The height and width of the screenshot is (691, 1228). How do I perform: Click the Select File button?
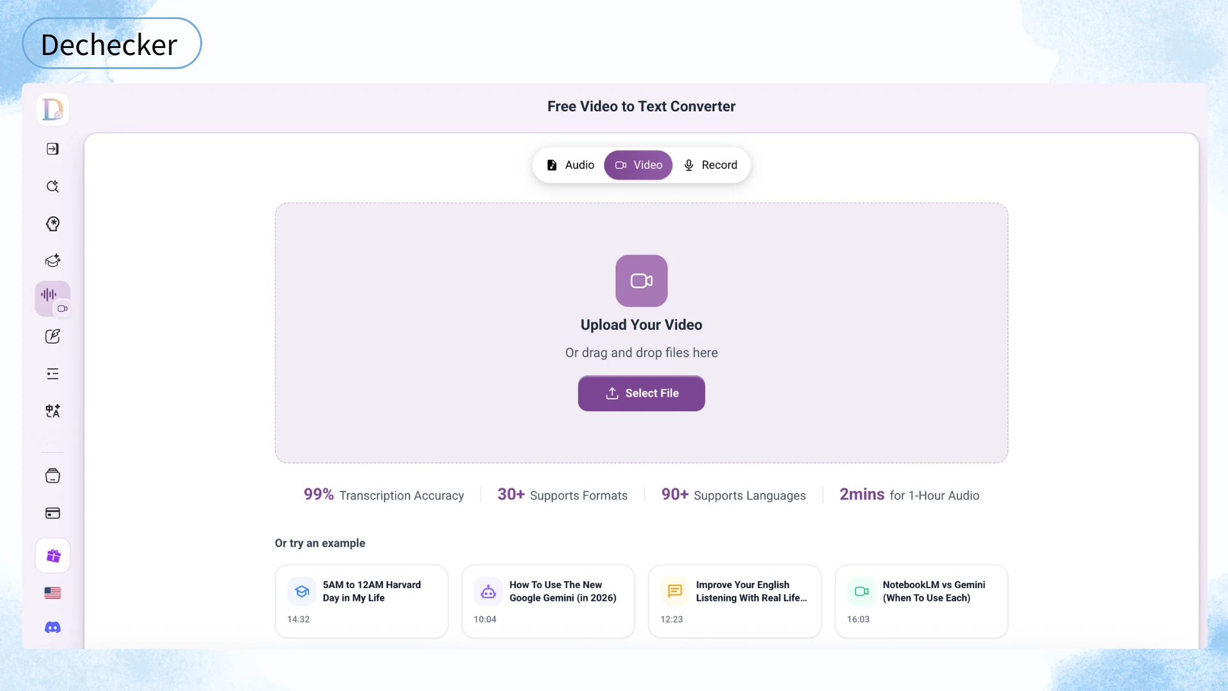click(642, 393)
